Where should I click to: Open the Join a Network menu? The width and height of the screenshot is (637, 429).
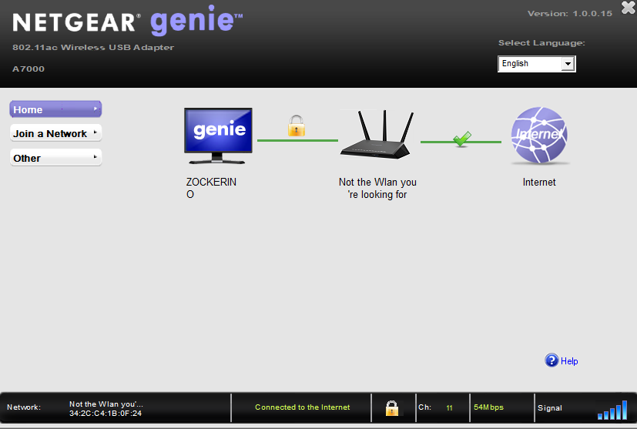[x=55, y=133]
